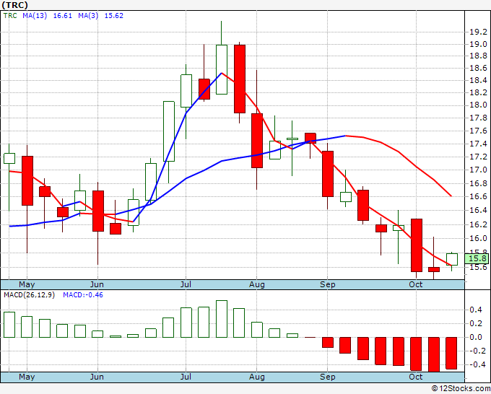
Task: Click the tallest green candle at July peak
Action: click(222, 69)
